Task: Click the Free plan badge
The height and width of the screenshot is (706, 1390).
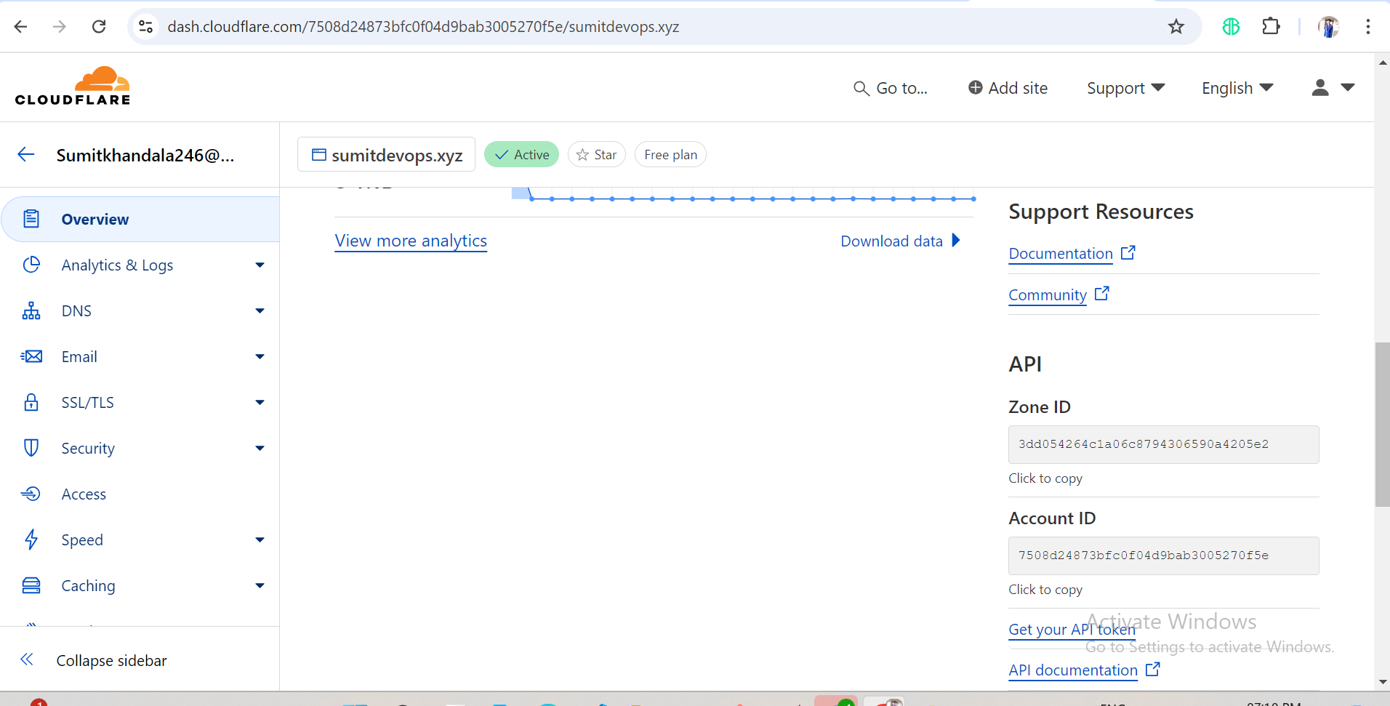Action: (x=670, y=155)
